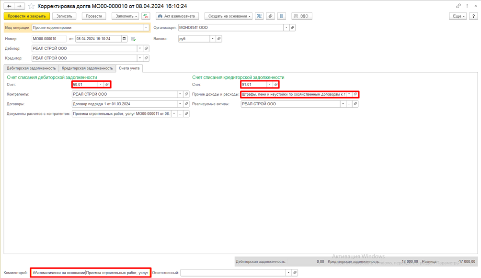Open the calendar picker beside the date
This screenshot has width=481, height=278.
pyautogui.click(x=124, y=39)
